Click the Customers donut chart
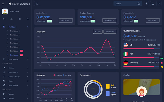164x102 pixels. (93, 89)
